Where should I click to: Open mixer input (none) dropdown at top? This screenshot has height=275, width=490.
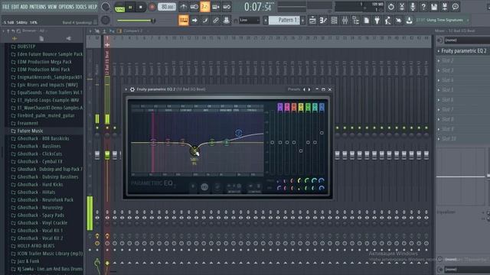pyautogui.click(x=467, y=40)
